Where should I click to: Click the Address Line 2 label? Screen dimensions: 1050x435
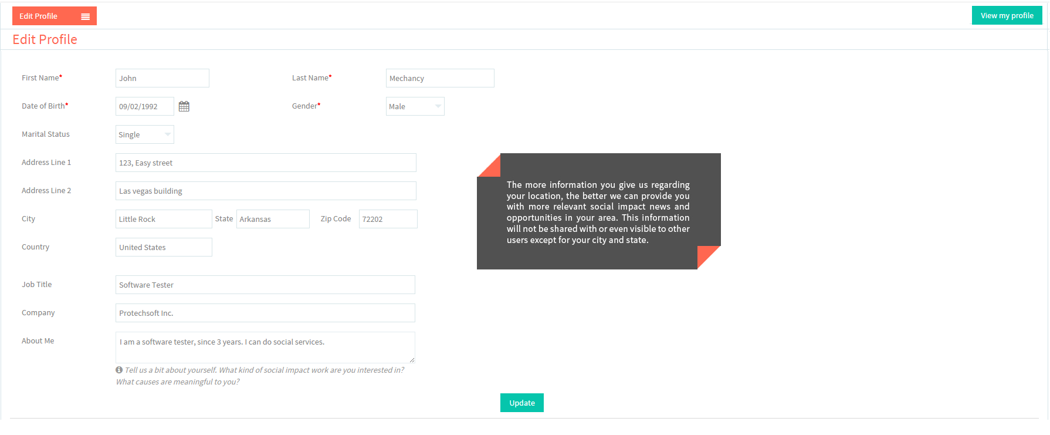46,190
